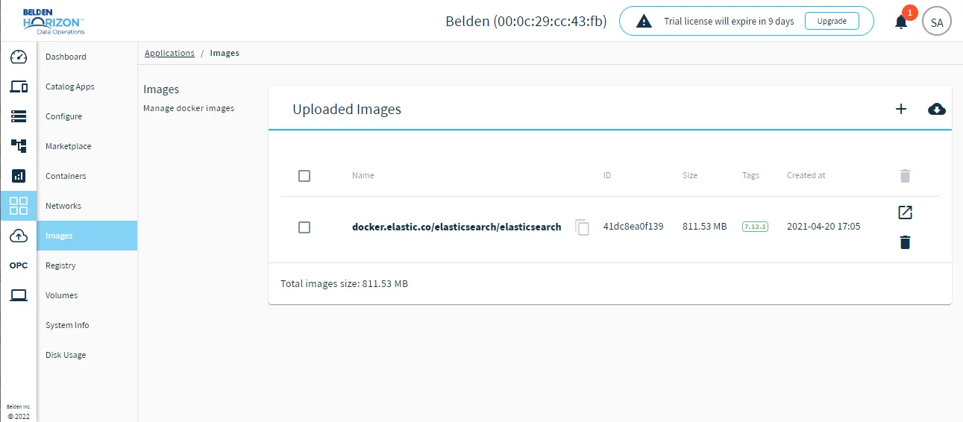Click the 7.12.1 tag badge
This screenshot has height=422, width=963.
click(755, 227)
